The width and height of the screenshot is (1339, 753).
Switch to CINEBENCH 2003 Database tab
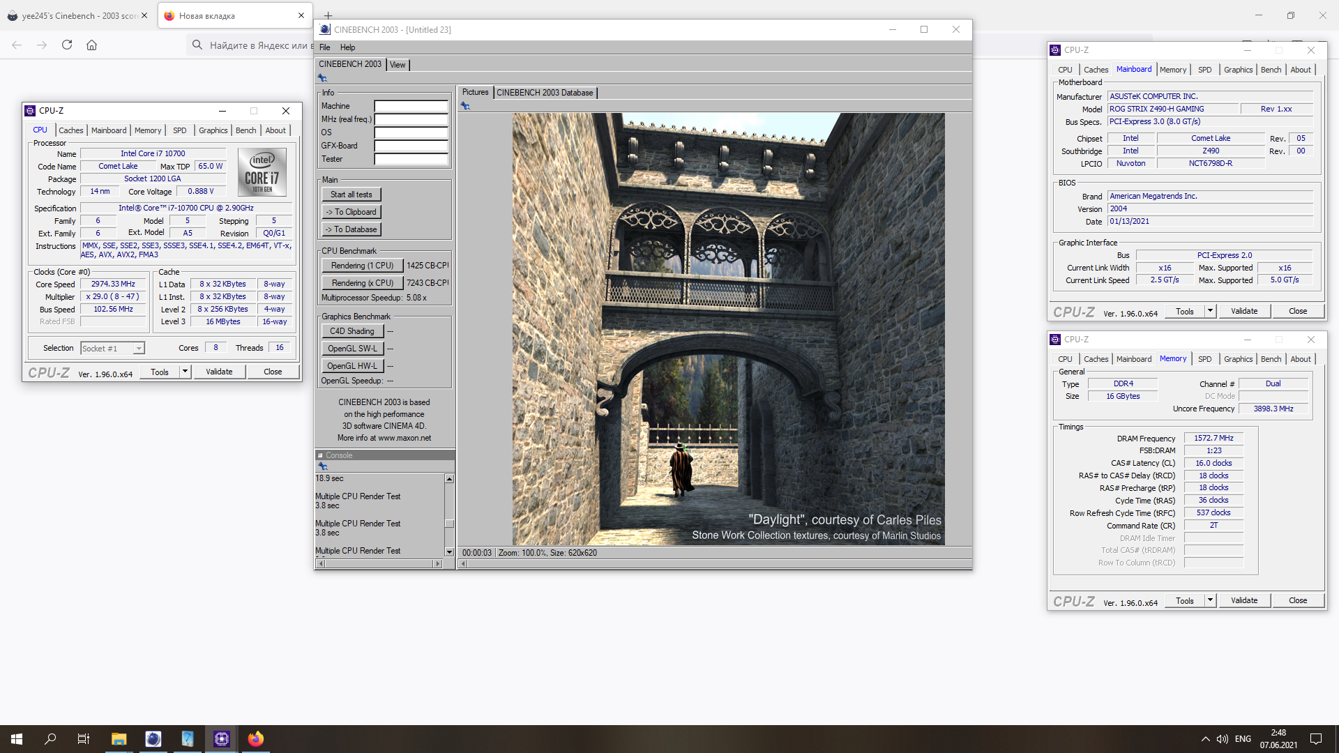click(x=545, y=93)
